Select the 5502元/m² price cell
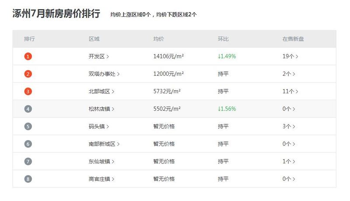 [167, 109]
